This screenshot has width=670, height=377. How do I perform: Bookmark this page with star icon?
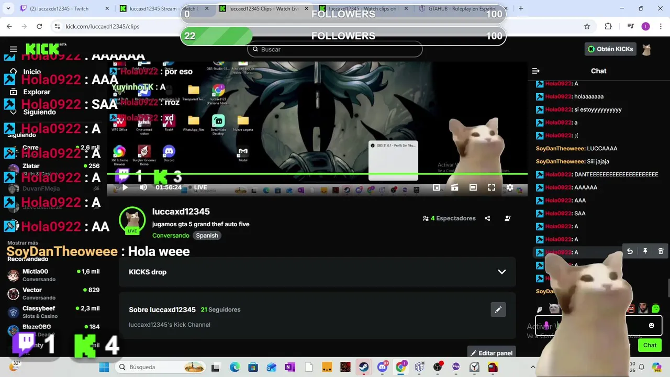pos(587,26)
